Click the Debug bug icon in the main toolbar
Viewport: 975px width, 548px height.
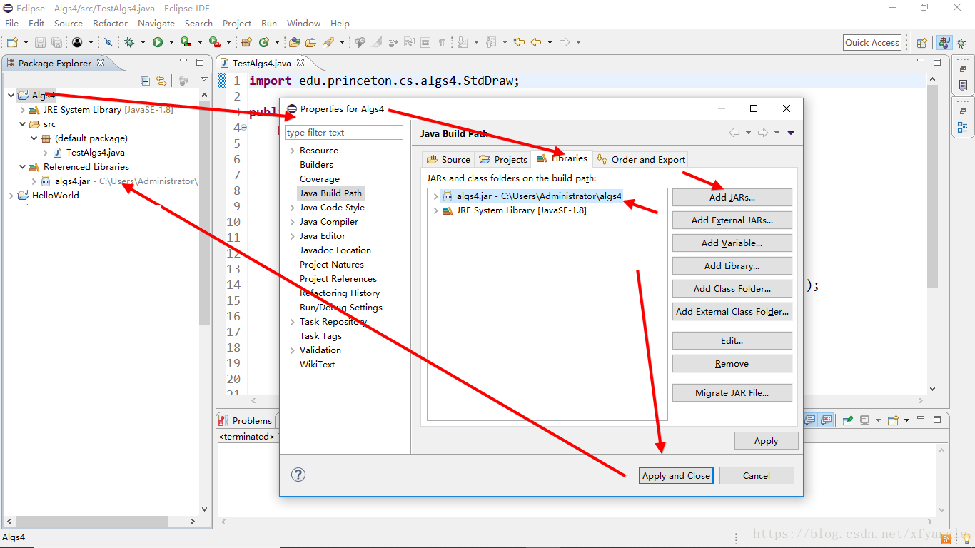129,42
